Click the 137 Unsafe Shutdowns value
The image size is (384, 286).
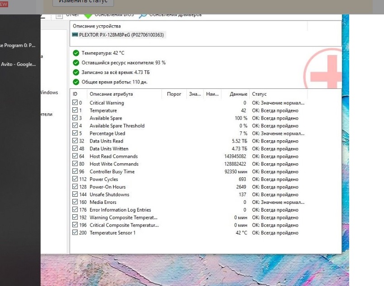point(242,194)
